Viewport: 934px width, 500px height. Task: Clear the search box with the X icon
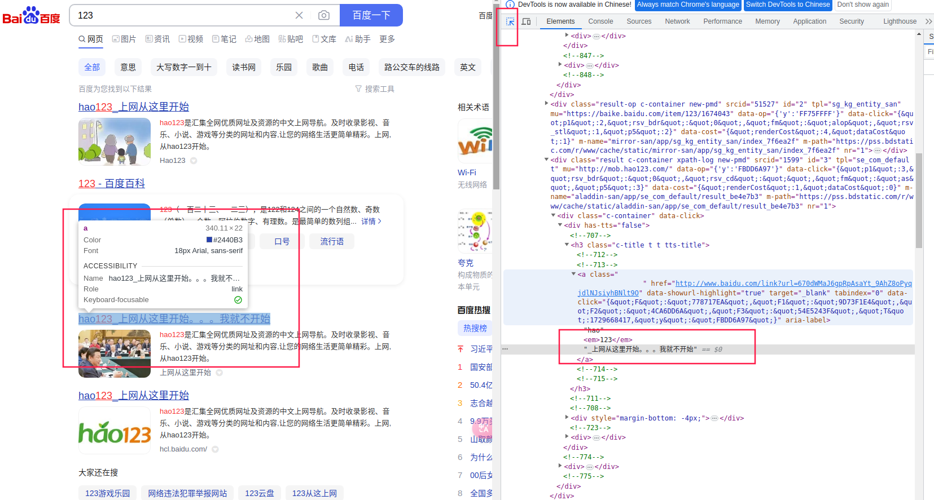(299, 15)
